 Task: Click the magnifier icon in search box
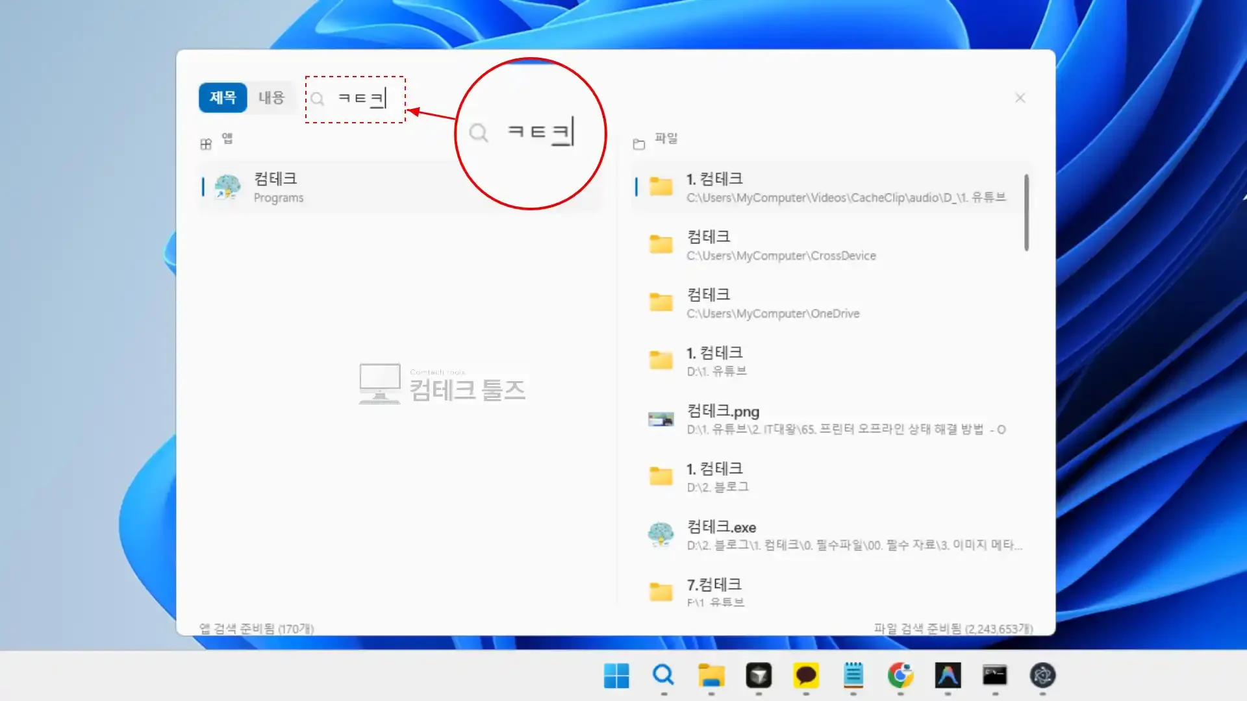pos(317,99)
